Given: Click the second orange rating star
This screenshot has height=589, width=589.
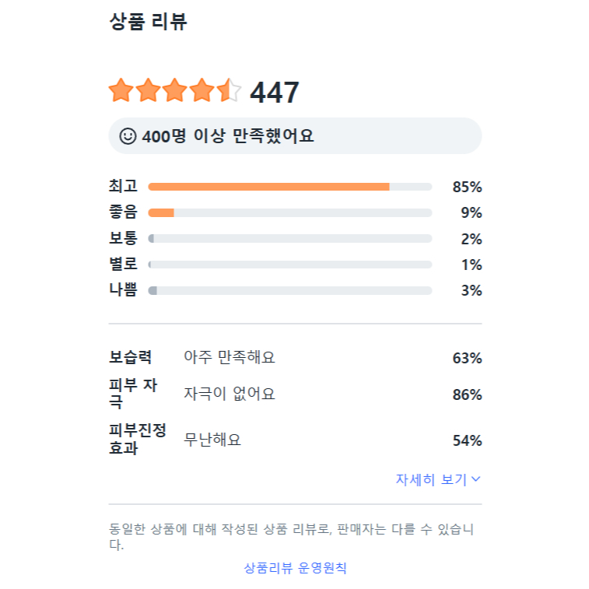Looking at the screenshot, I should point(148,91).
